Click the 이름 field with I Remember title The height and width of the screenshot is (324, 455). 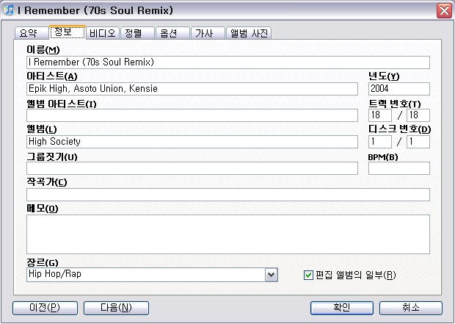click(x=228, y=62)
